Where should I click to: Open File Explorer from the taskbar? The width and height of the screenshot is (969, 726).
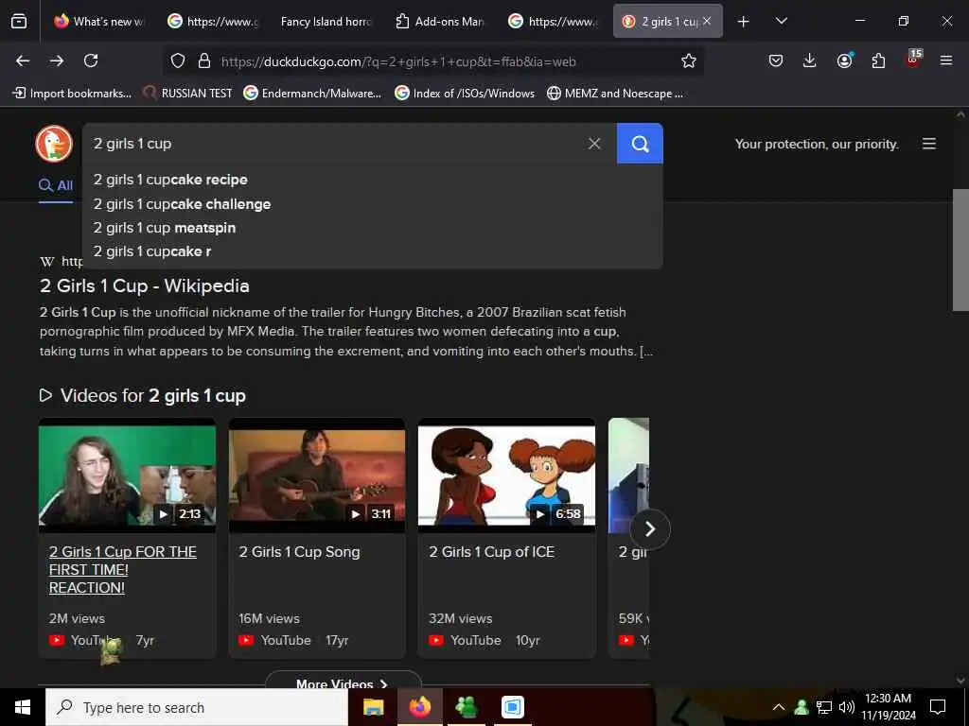[x=373, y=707]
